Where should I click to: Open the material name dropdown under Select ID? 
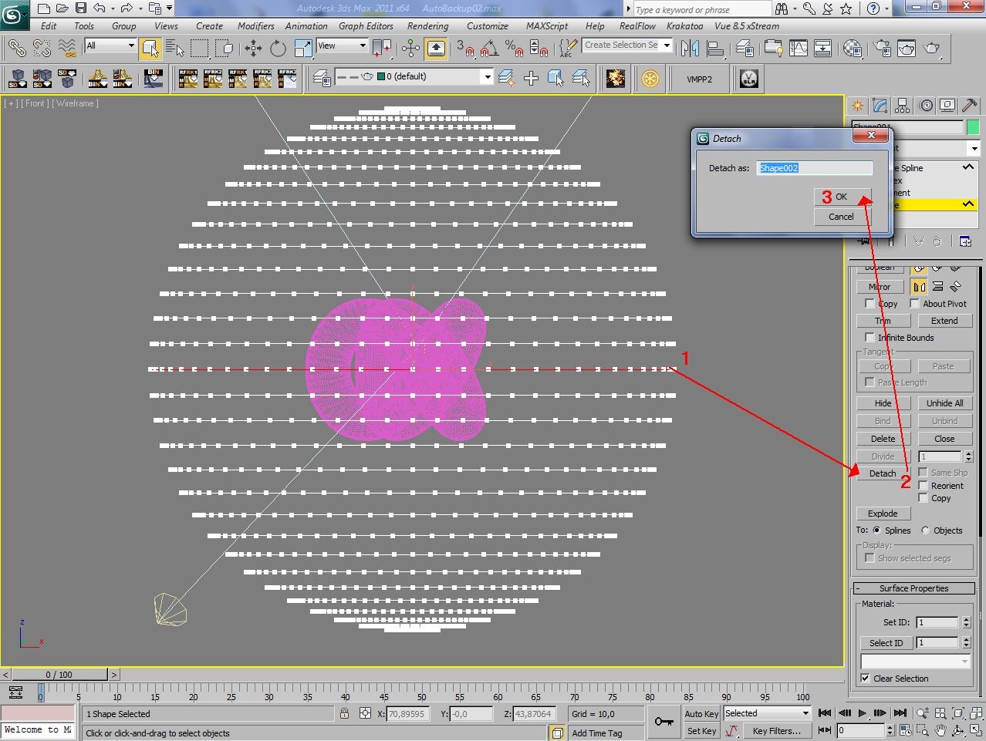point(916,662)
